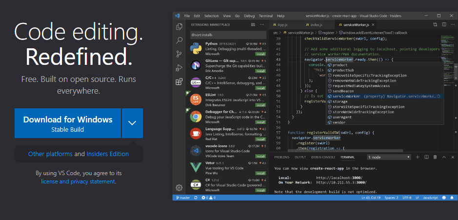Install the vscode-icons extension
Screen dimensions: 458x220
[260, 156]
